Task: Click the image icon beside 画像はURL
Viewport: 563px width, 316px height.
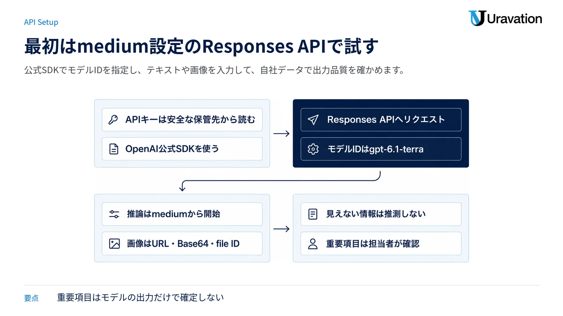Action: click(x=114, y=244)
